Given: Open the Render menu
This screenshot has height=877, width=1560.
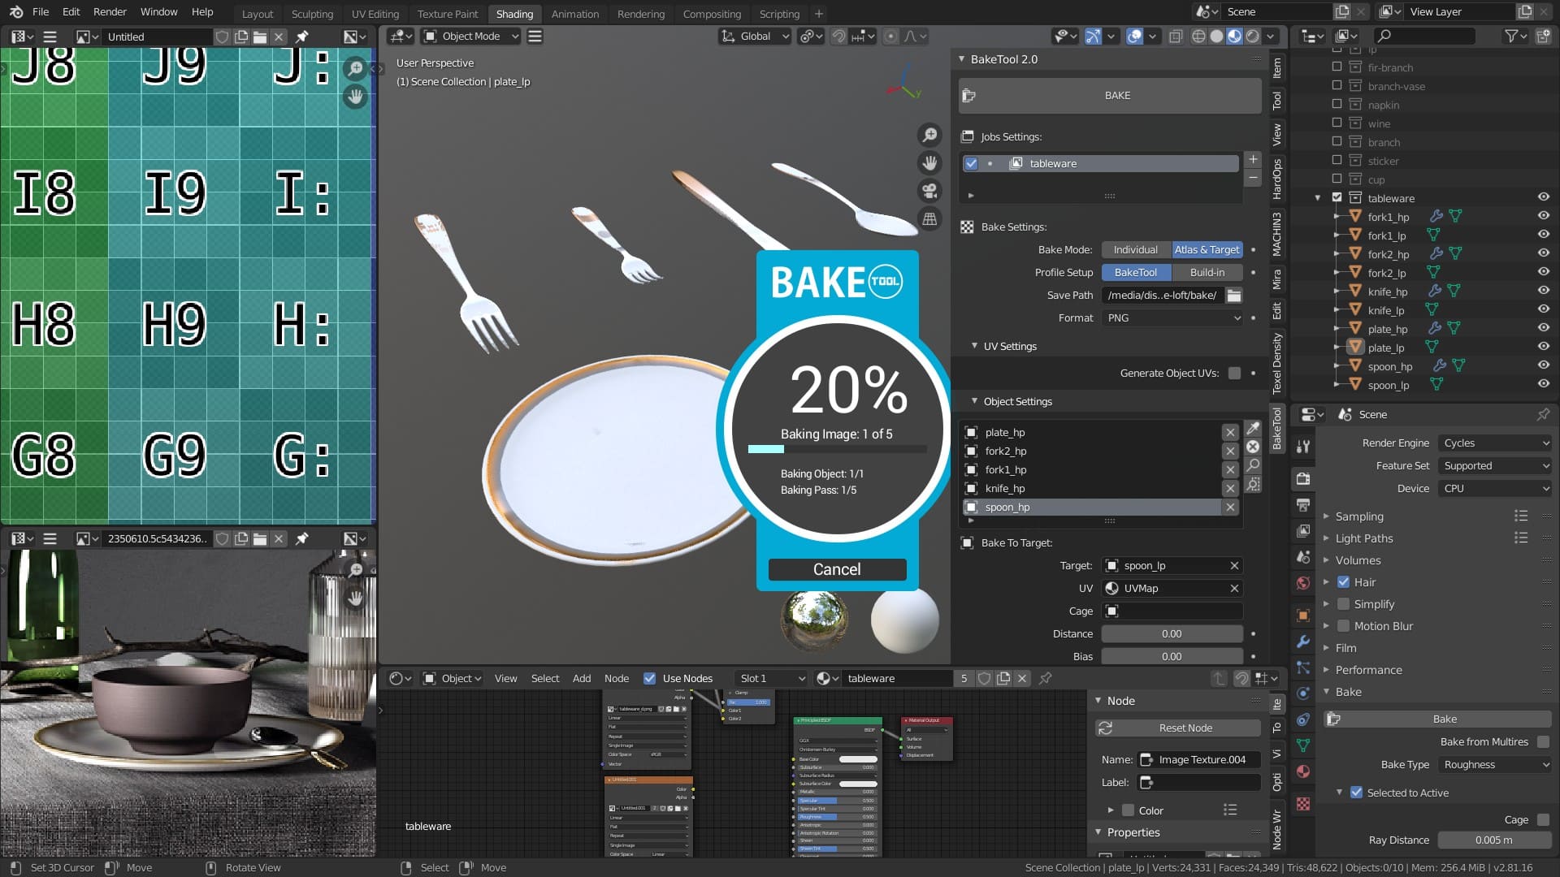Looking at the screenshot, I should (110, 11).
